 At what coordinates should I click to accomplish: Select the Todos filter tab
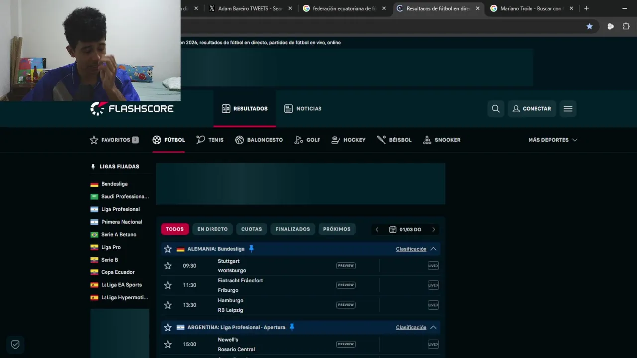pos(175,229)
